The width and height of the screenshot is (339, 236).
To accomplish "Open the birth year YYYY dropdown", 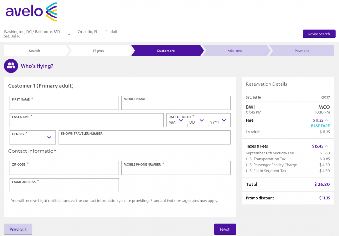I will (219, 121).
